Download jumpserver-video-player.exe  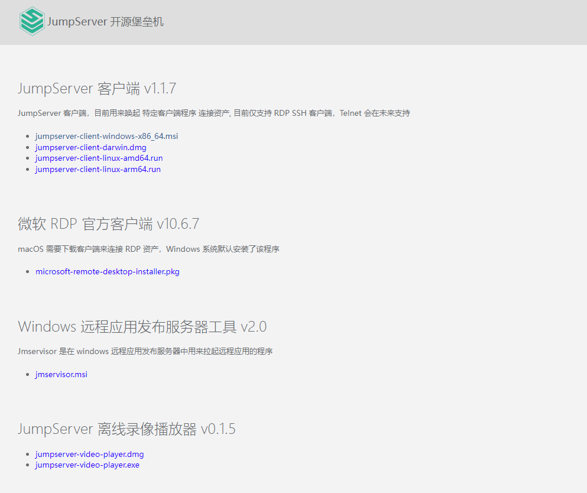tap(87, 465)
